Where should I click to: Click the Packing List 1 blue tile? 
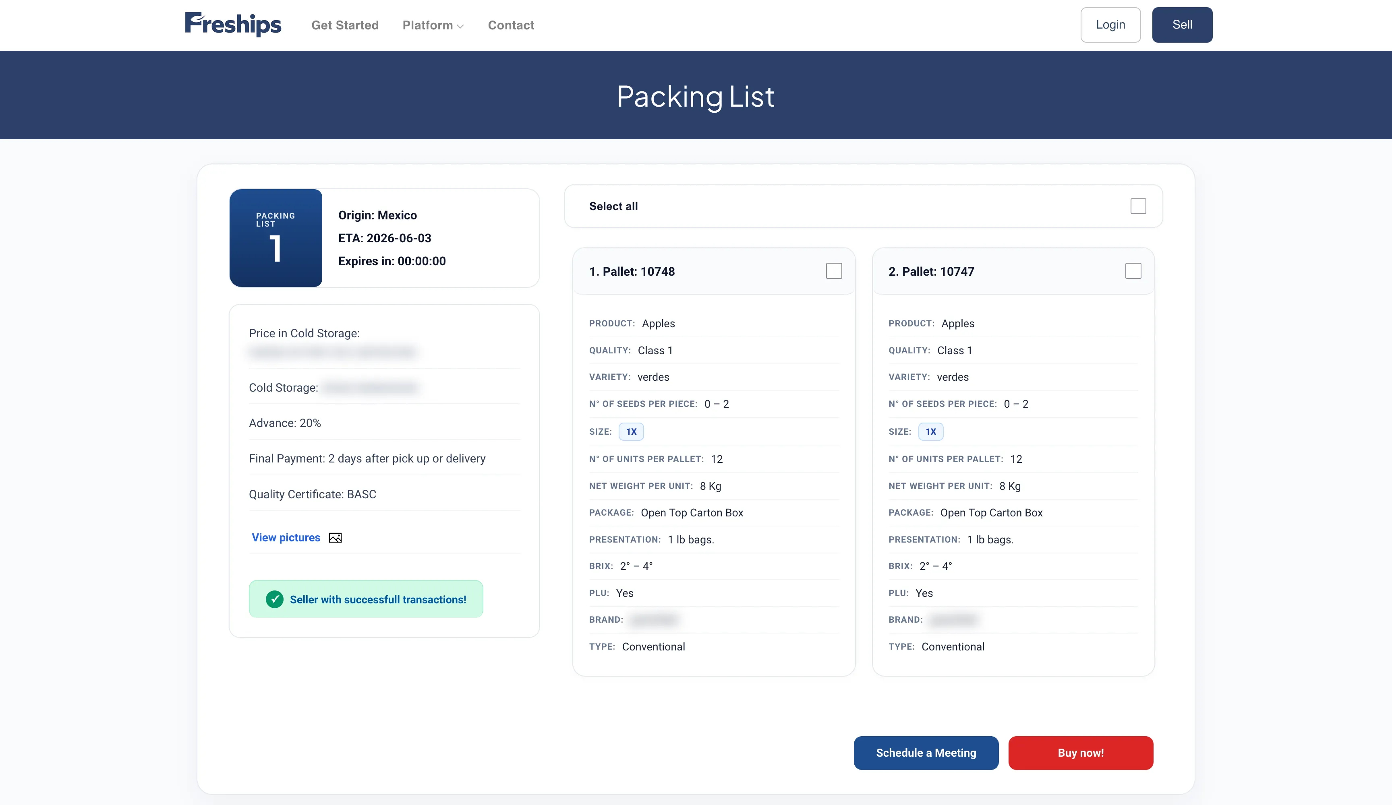(x=275, y=238)
